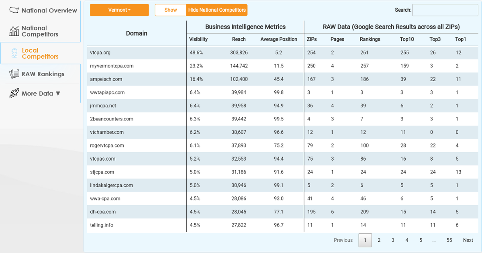Click average position 75.2
This screenshot has height=253, width=482.
pos(279,145)
